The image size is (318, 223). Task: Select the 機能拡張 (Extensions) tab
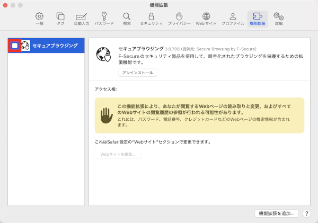(258, 19)
